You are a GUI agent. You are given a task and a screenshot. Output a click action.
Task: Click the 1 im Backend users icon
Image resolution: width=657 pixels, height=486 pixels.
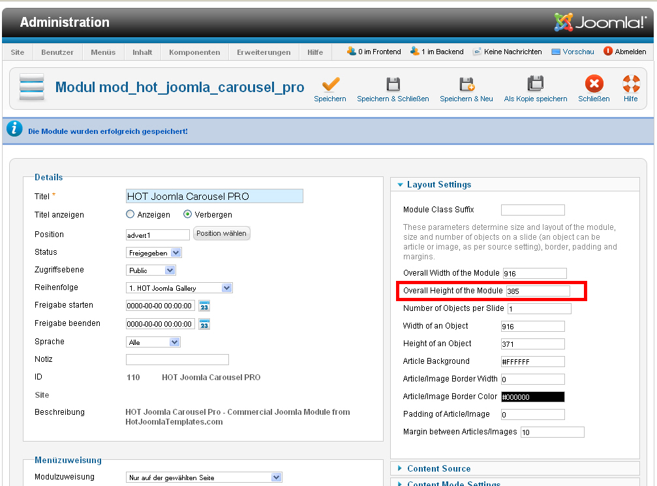[414, 51]
